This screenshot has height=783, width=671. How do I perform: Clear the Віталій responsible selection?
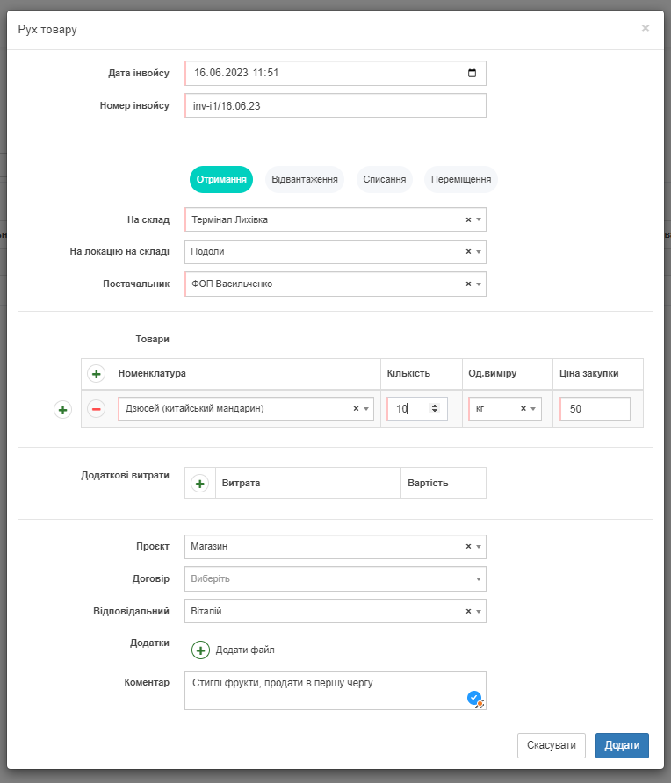pos(468,611)
